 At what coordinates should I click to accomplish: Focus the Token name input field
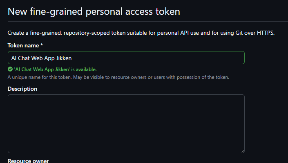point(126,58)
